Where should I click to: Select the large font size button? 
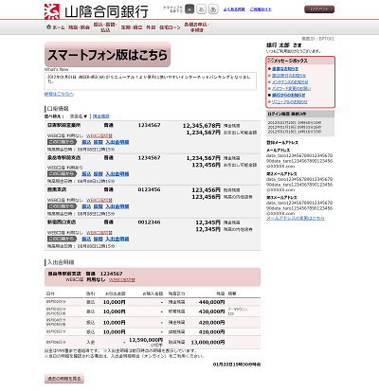pos(213,9)
